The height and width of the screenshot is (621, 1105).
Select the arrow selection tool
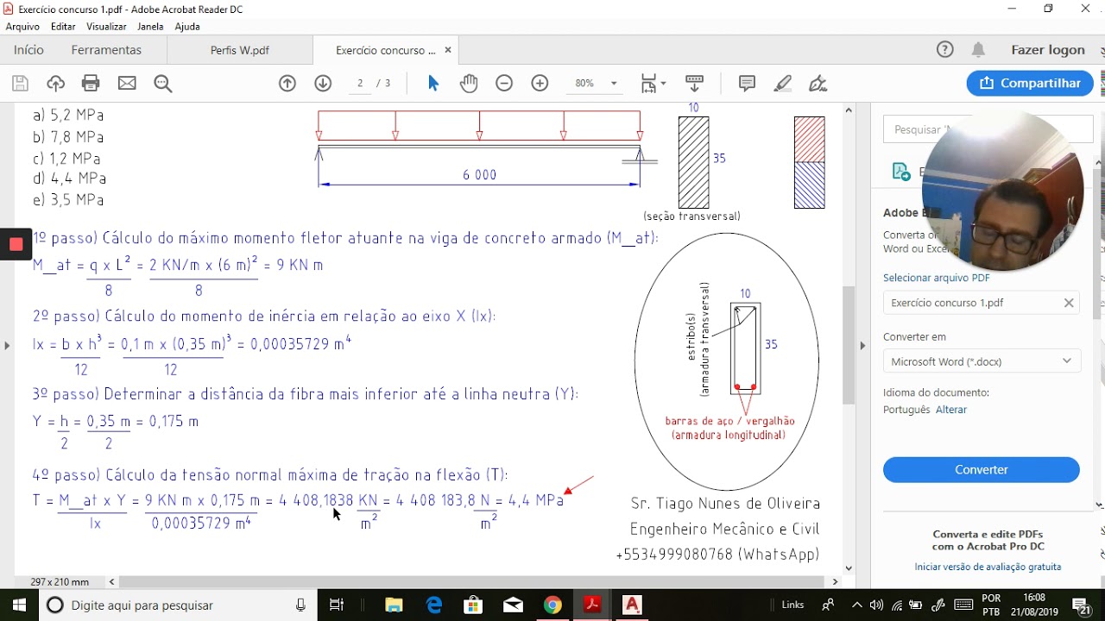(x=433, y=84)
